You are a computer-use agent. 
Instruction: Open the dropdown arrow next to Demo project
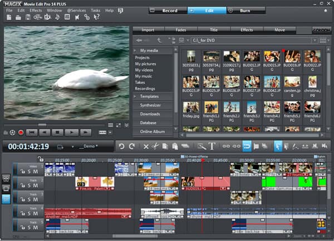click(x=72, y=147)
